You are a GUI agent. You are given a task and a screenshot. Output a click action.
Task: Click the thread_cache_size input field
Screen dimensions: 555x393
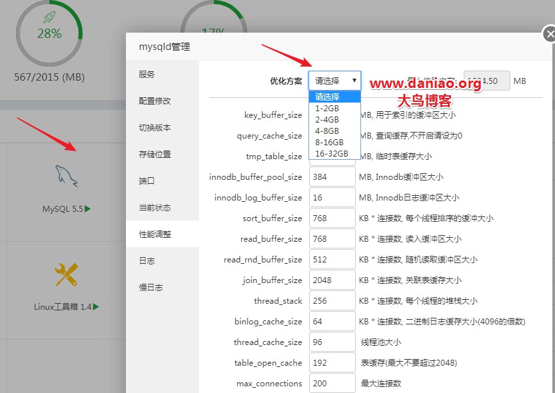pos(332,342)
